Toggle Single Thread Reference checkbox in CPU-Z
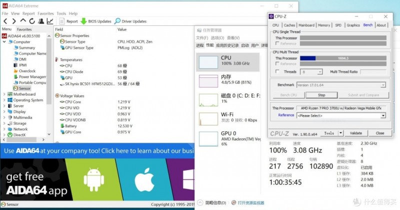This screenshot has height=210, width=400. tap(277, 43)
